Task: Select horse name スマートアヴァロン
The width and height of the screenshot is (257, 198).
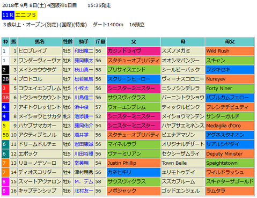Action: (x=40, y=182)
